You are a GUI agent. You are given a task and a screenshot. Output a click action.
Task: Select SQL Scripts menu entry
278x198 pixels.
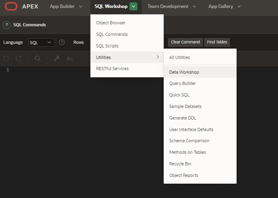coord(127,46)
